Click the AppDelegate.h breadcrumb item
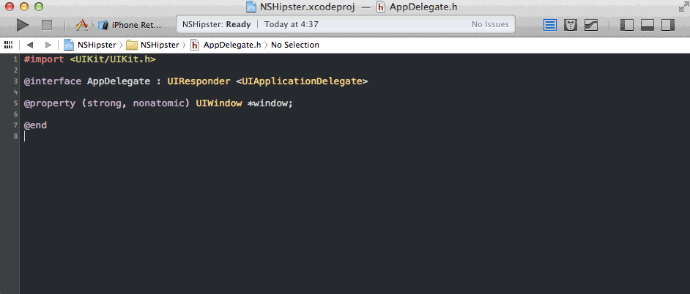Screen dimensions: 690x294 pyautogui.click(x=226, y=45)
